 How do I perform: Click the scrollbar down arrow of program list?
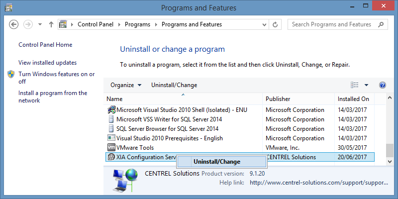pos(390,161)
